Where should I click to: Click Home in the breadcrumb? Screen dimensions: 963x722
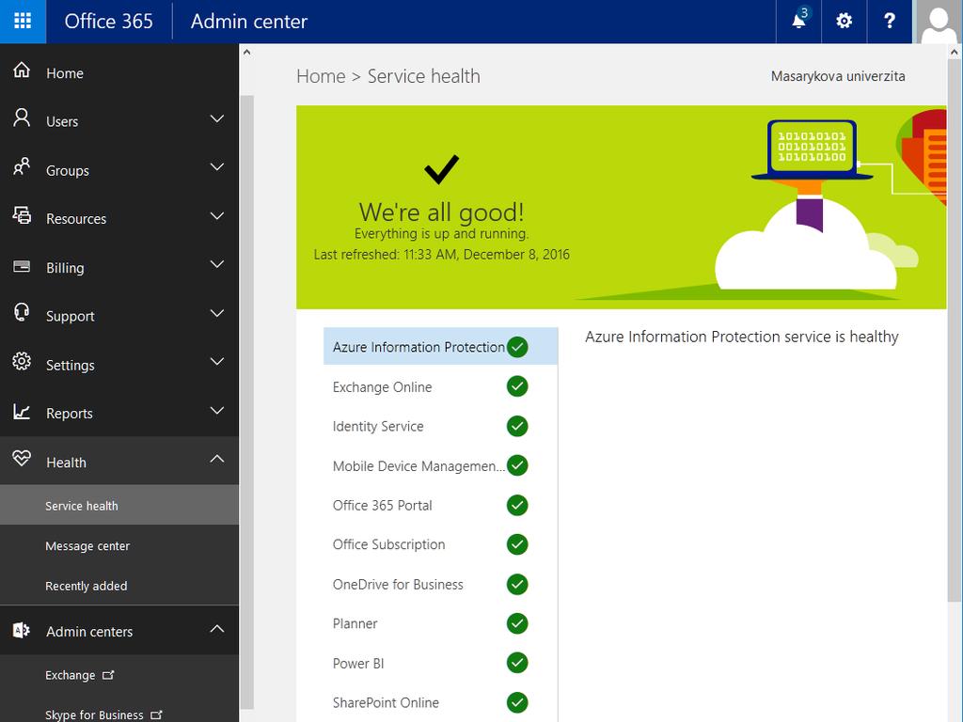click(x=321, y=76)
